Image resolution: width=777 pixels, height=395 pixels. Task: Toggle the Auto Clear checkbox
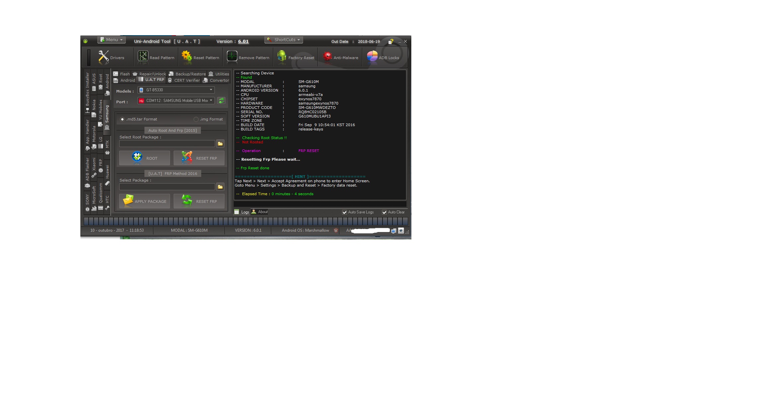coord(384,212)
